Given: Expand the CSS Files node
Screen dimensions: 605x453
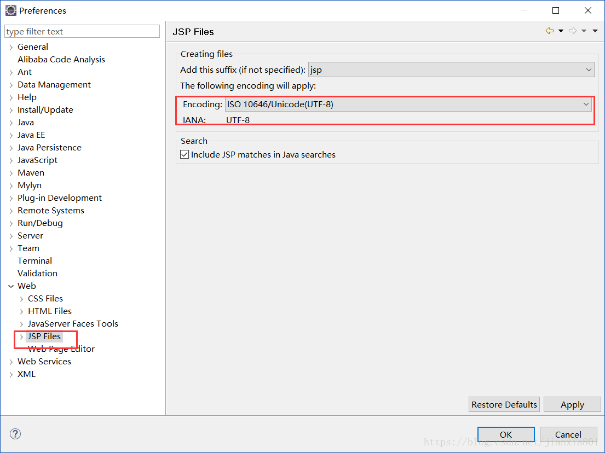Looking at the screenshot, I should pyautogui.click(x=21, y=299).
